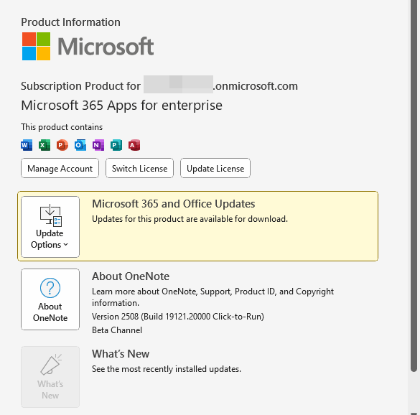Click the Excel app icon
Image resolution: width=420 pixels, height=415 pixels.
(x=45, y=145)
